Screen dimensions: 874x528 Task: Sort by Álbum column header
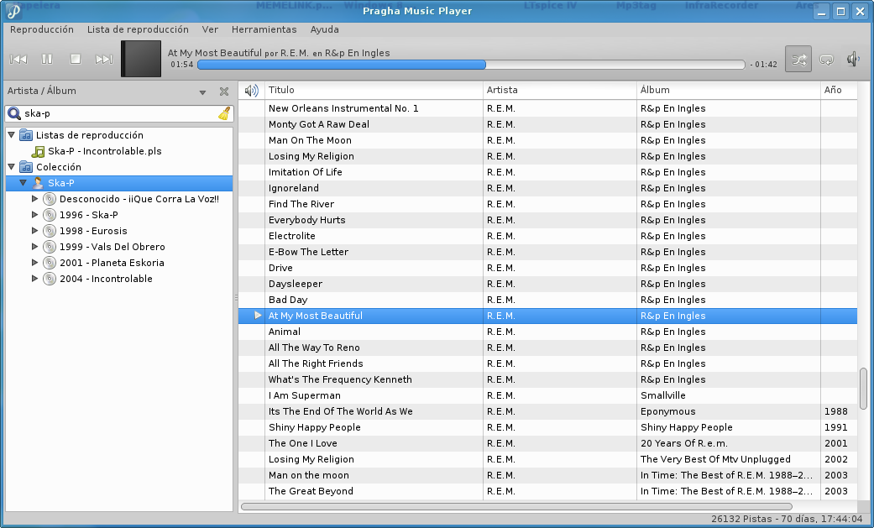click(x=729, y=91)
